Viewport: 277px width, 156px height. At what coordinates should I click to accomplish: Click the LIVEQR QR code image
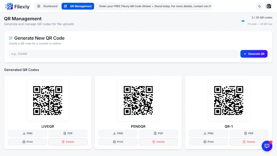click(48, 100)
